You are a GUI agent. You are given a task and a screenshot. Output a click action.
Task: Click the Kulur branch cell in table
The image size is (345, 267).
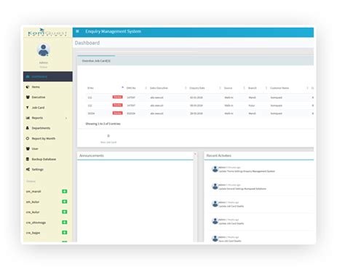tap(252, 105)
